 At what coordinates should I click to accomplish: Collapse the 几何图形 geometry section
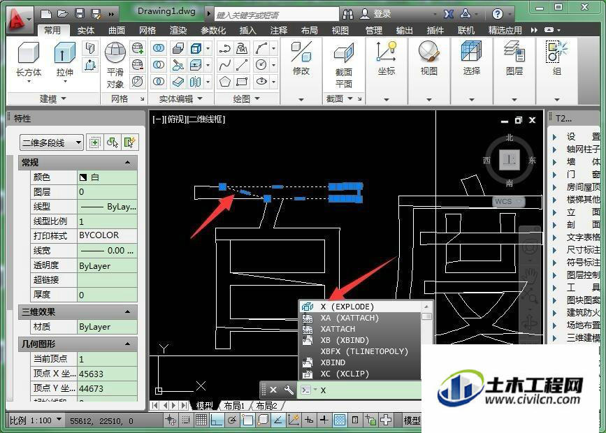coord(127,344)
